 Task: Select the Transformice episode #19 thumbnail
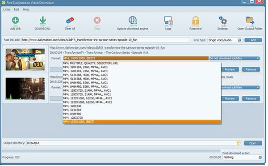(x=25, y=60)
